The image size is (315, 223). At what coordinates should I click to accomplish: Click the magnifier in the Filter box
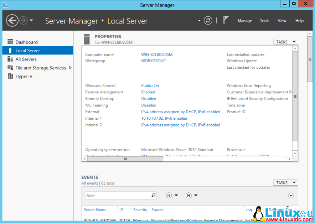[x=153, y=195]
